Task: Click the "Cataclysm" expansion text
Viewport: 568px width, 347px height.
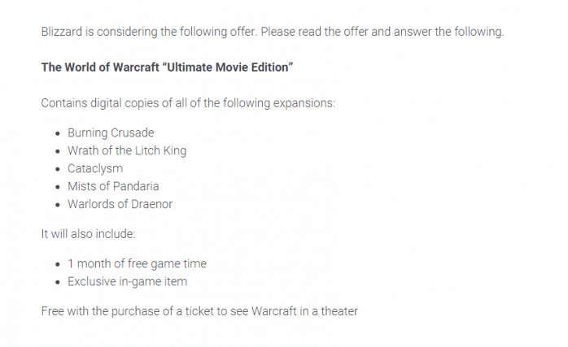Action: click(95, 168)
